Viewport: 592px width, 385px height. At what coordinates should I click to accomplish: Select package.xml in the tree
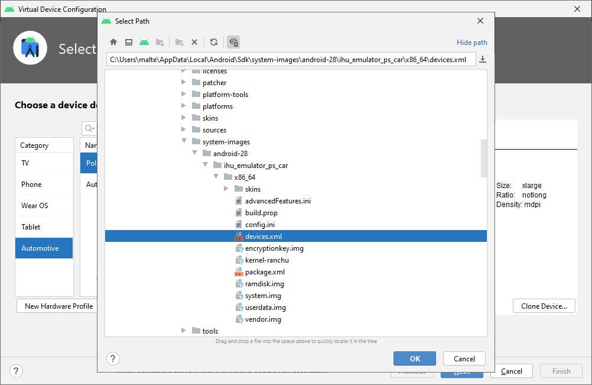pos(265,272)
